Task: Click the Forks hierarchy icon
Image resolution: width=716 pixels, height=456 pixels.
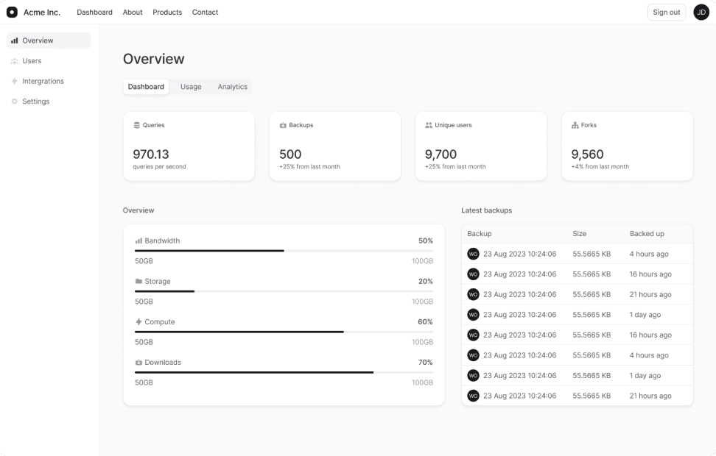Action: (x=575, y=125)
